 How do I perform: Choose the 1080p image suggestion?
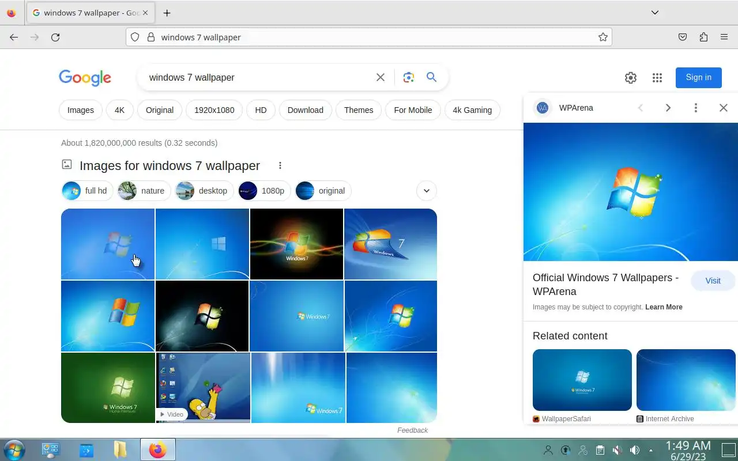pyautogui.click(x=264, y=191)
